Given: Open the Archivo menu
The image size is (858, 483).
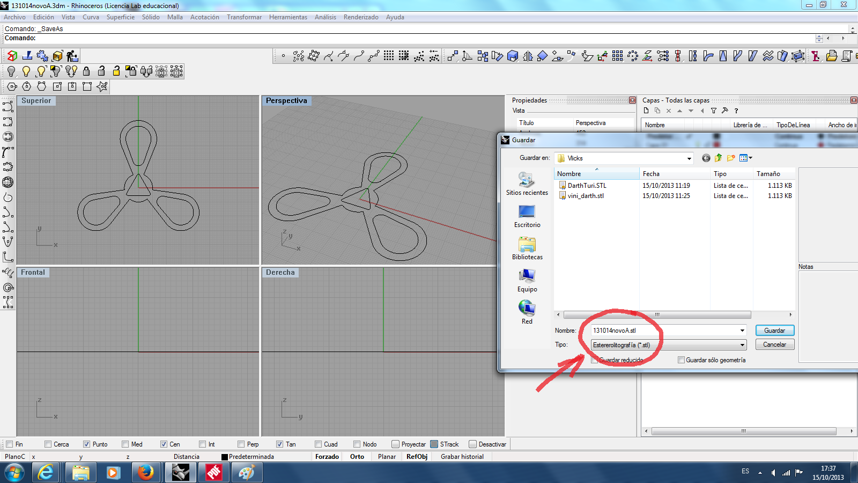Looking at the screenshot, I should coord(14,17).
